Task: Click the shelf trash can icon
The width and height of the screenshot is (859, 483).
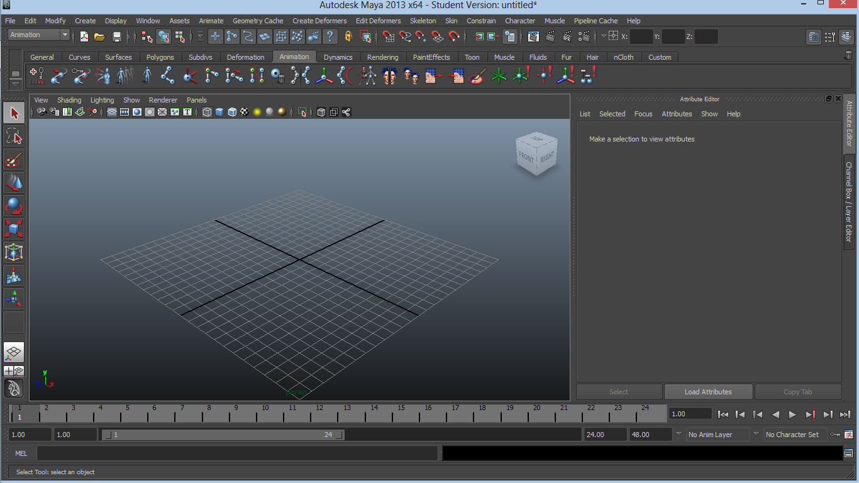Action: (x=848, y=56)
